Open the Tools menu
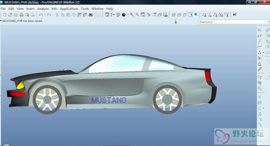The width and height of the screenshot is (270, 146). (x=85, y=9)
